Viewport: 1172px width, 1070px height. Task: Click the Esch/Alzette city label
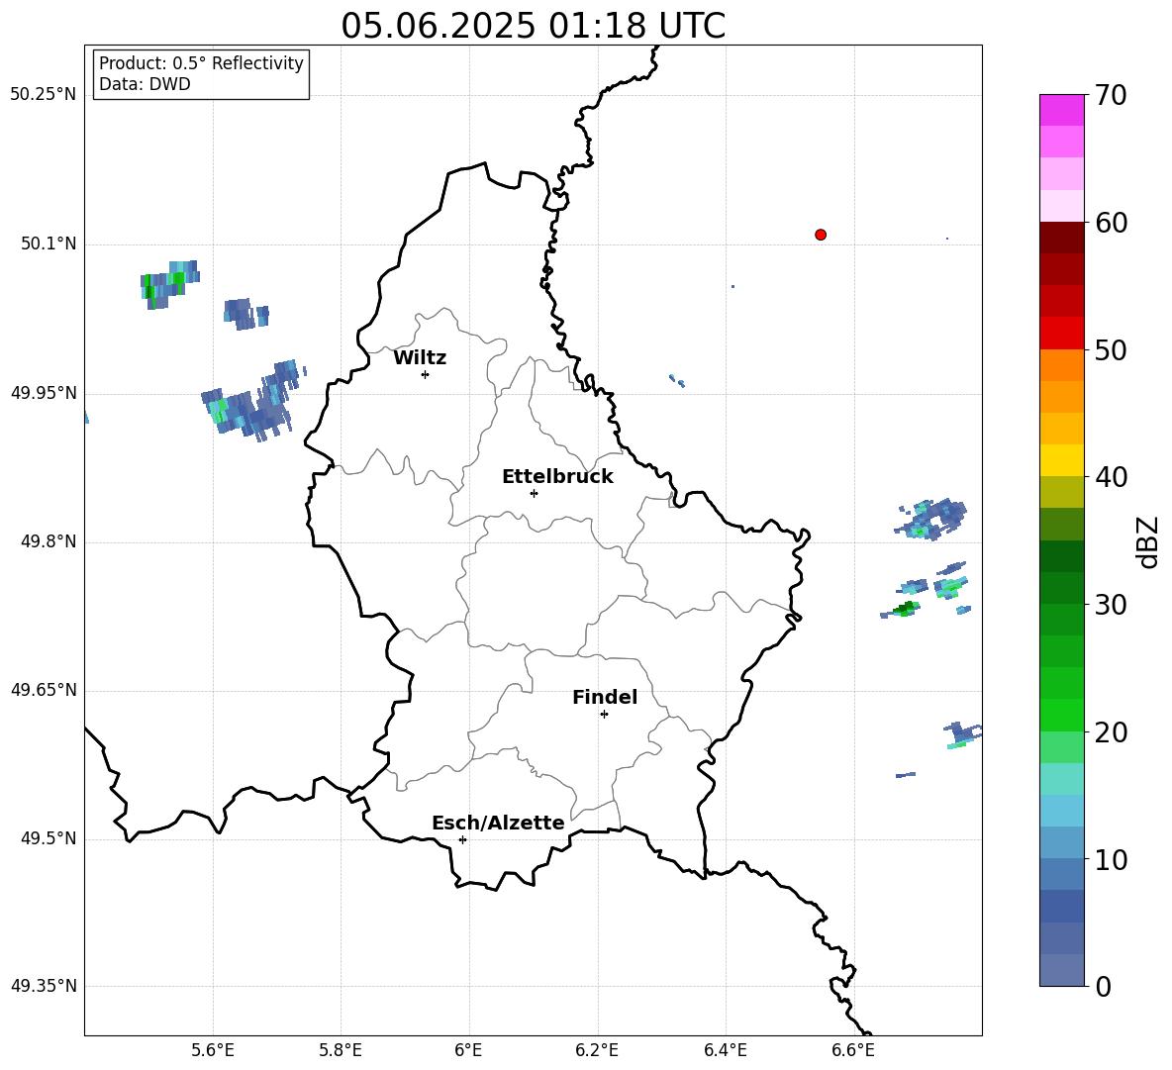point(499,823)
